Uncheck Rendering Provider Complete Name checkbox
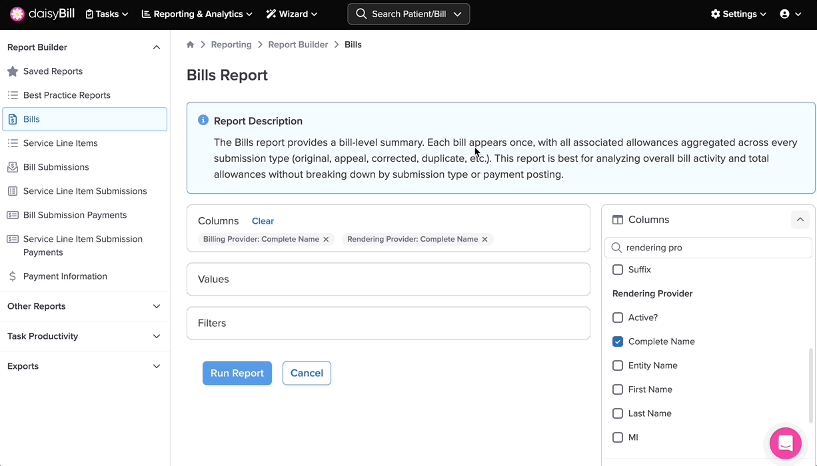Screen dimensions: 817x466 click(x=618, y=342)
